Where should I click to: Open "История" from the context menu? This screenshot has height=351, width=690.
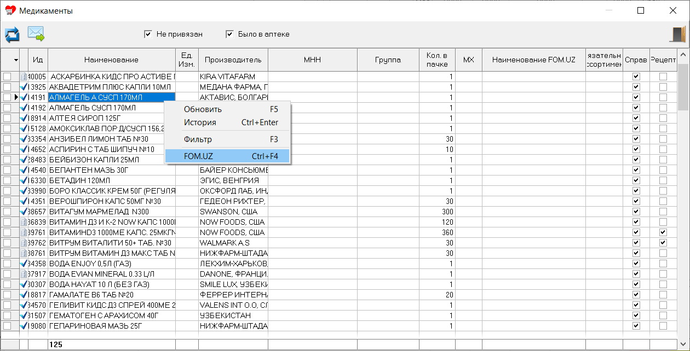coord(200,122)
